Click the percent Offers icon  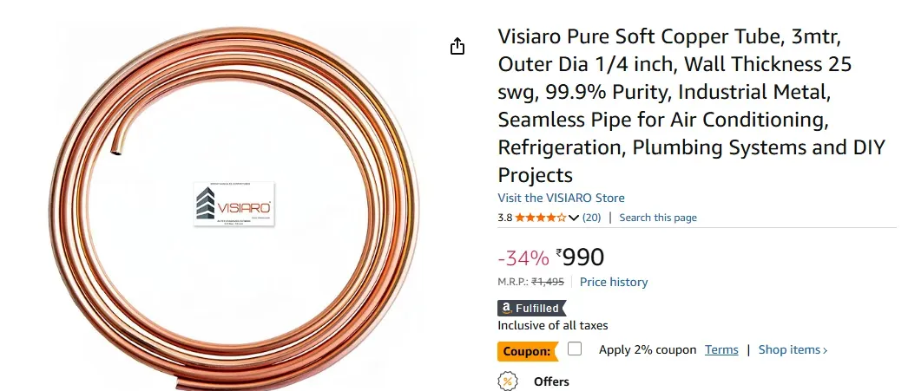[x=508, y=381]
